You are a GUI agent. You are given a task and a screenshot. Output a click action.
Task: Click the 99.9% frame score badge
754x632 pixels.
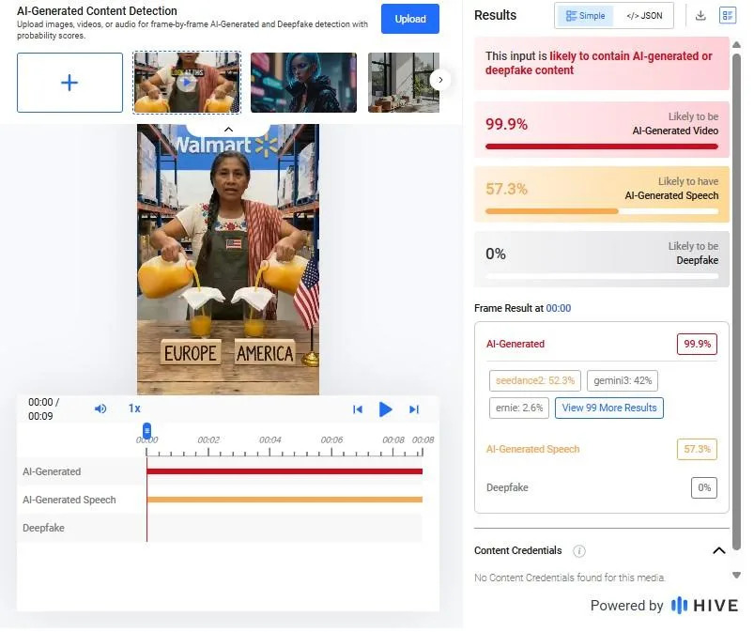point(697,344)
